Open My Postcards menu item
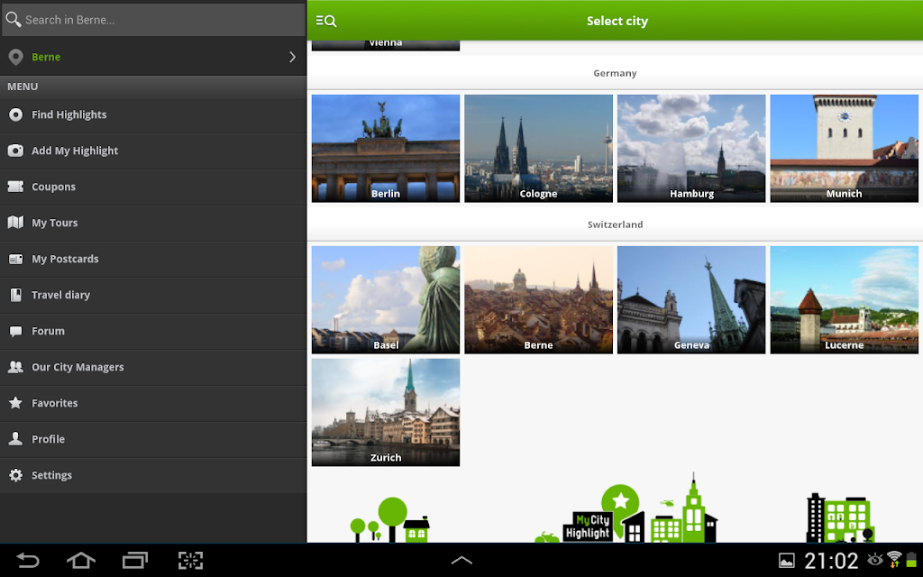 tap(153, 259)
